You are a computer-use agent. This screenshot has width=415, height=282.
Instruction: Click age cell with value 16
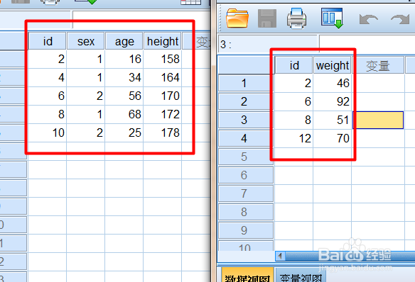tap(124, 59)
